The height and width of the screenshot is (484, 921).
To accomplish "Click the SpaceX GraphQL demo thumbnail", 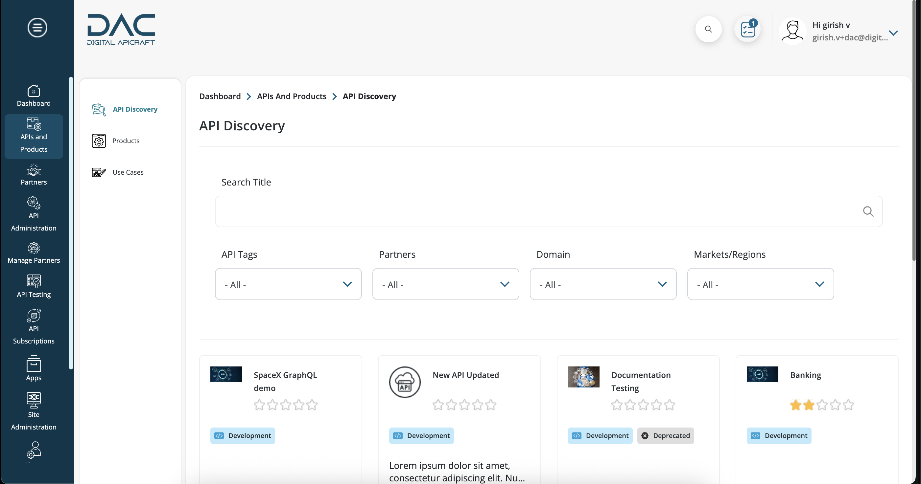I will click(x=226, y=374).
